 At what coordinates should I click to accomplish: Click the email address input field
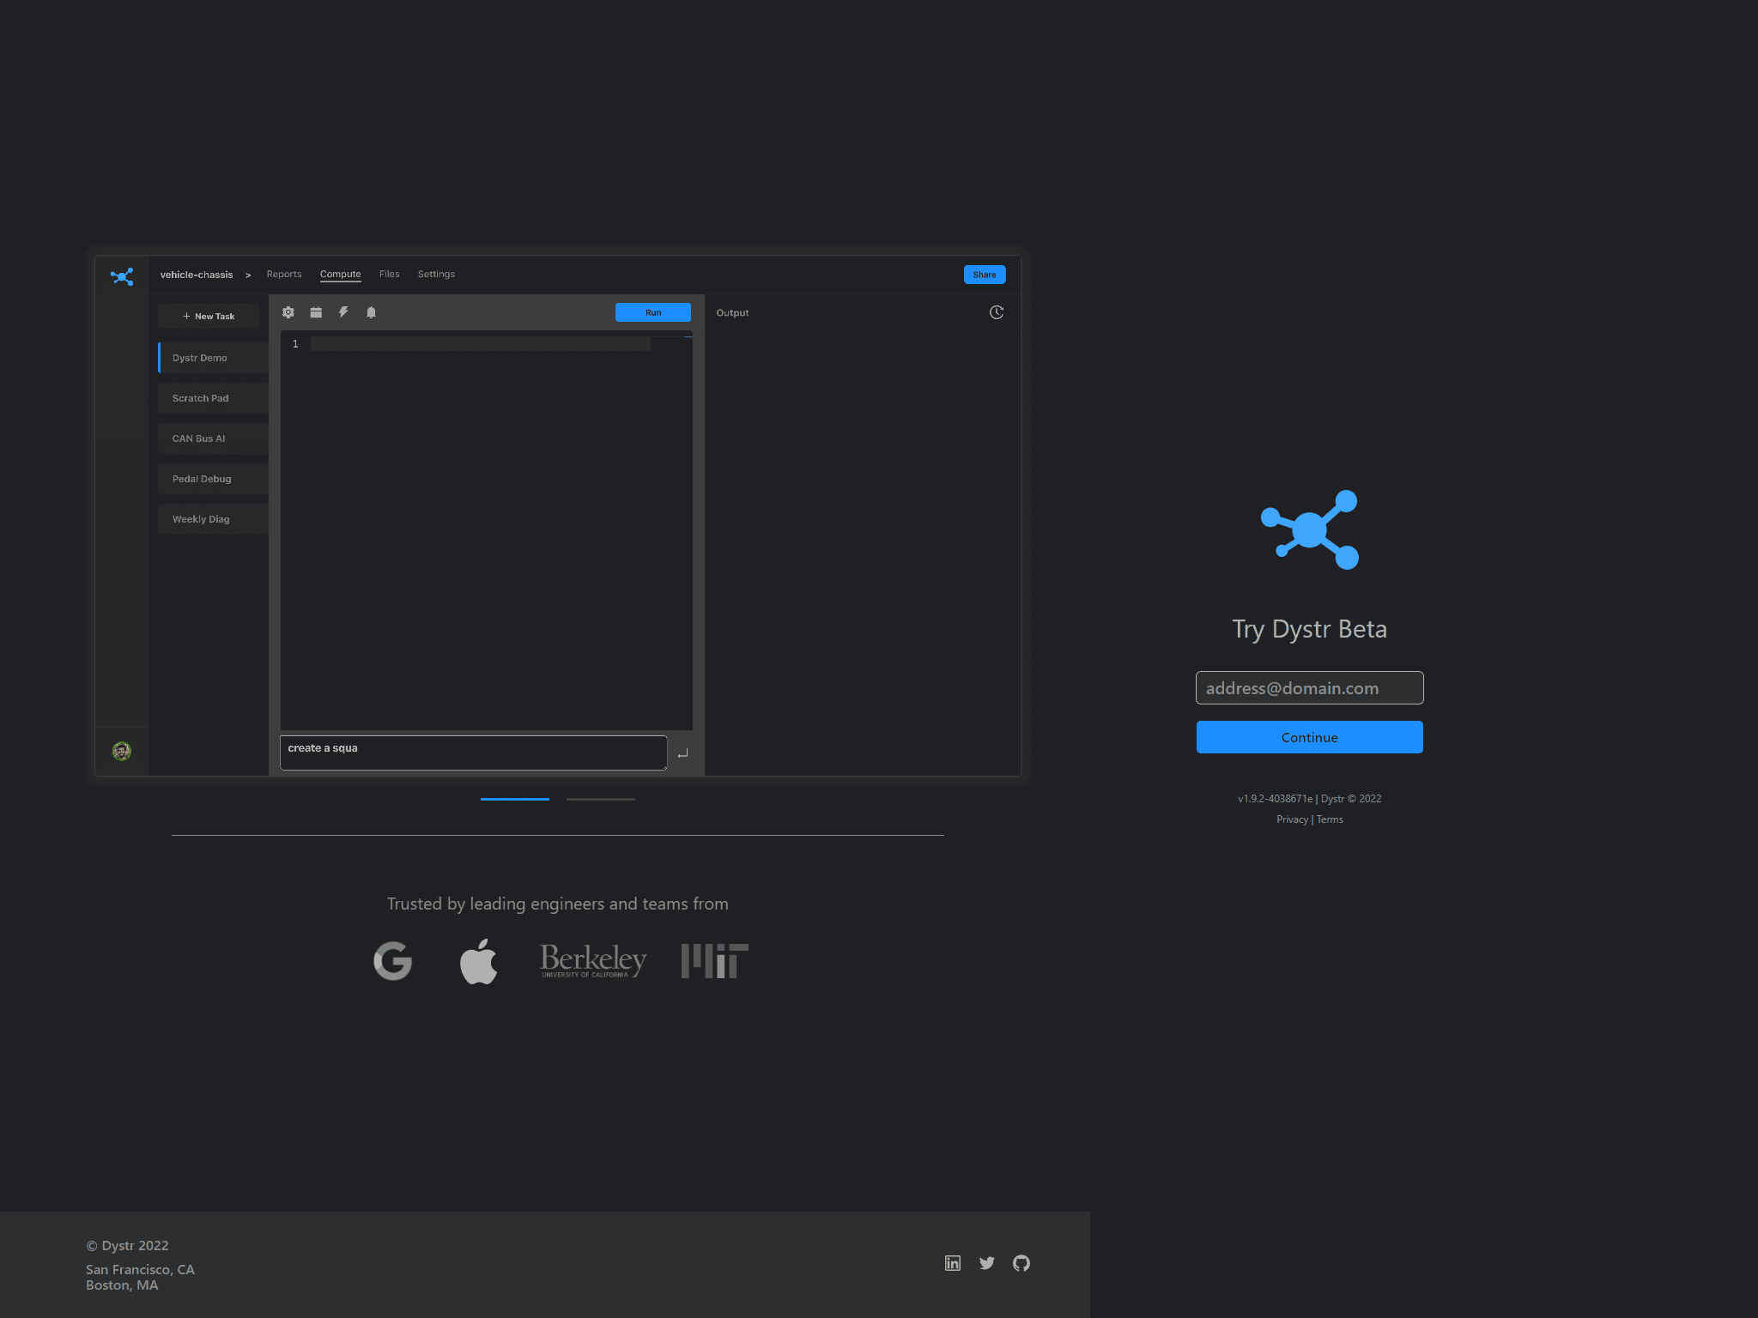point(1310,688)
